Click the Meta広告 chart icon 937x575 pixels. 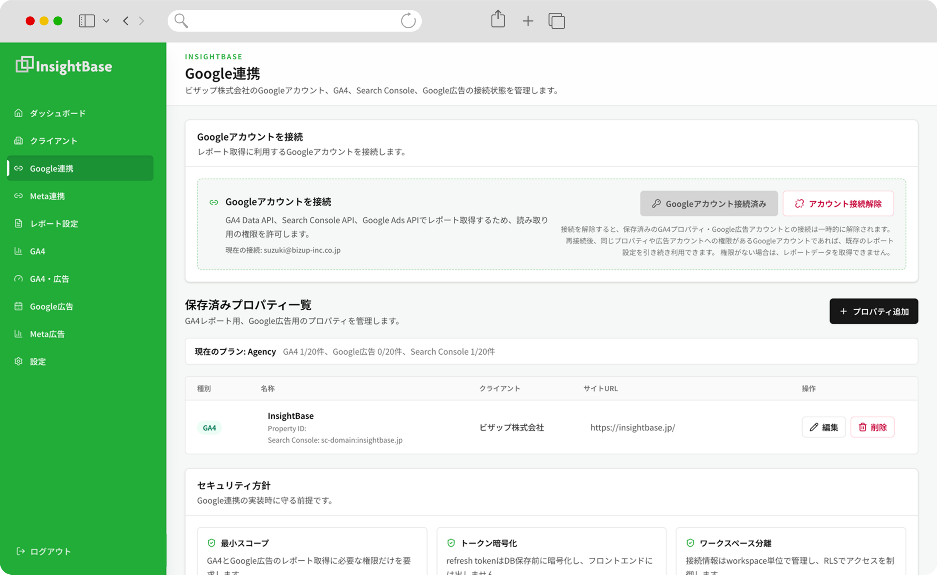coord(18,334)
